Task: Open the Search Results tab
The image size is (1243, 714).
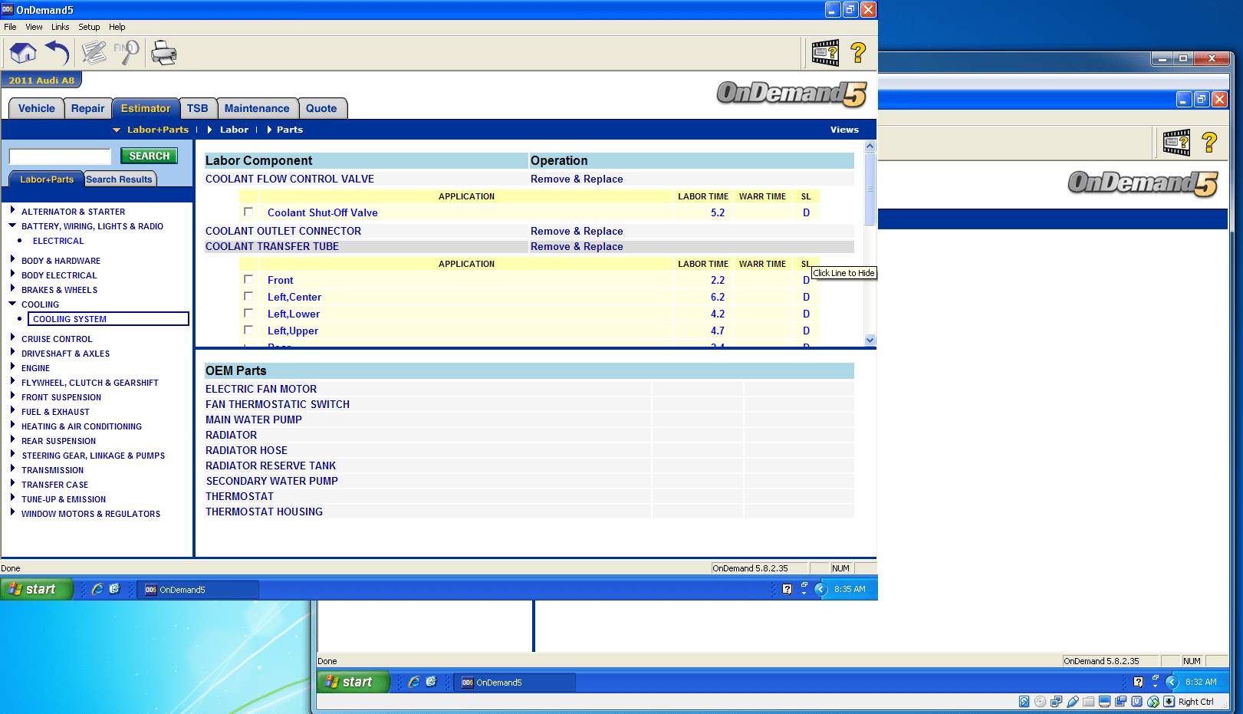Action: click(119, 179)
